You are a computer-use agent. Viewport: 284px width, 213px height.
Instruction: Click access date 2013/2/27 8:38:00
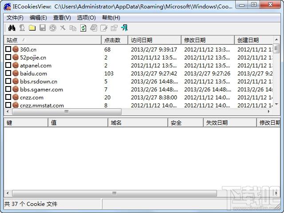(154, 97)
